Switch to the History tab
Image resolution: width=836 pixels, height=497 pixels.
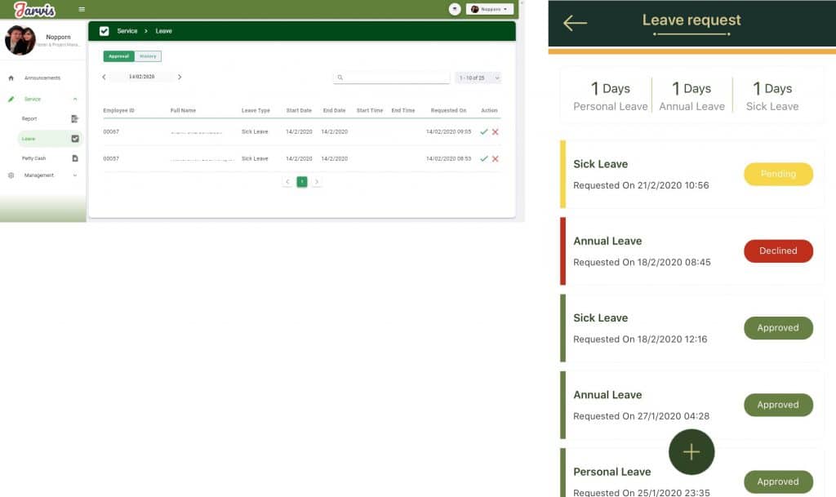pyautogui.click(x=148, y=56)
